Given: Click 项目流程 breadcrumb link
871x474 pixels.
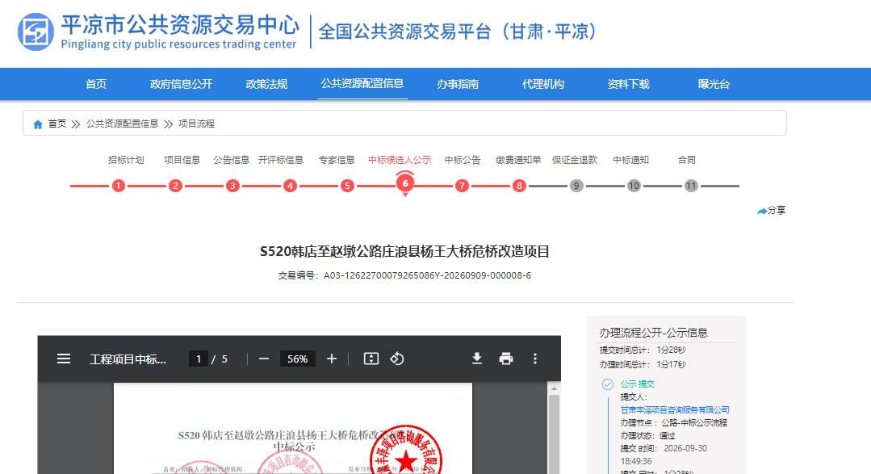Looking at the screenshot, I should [x=196, y=124].
